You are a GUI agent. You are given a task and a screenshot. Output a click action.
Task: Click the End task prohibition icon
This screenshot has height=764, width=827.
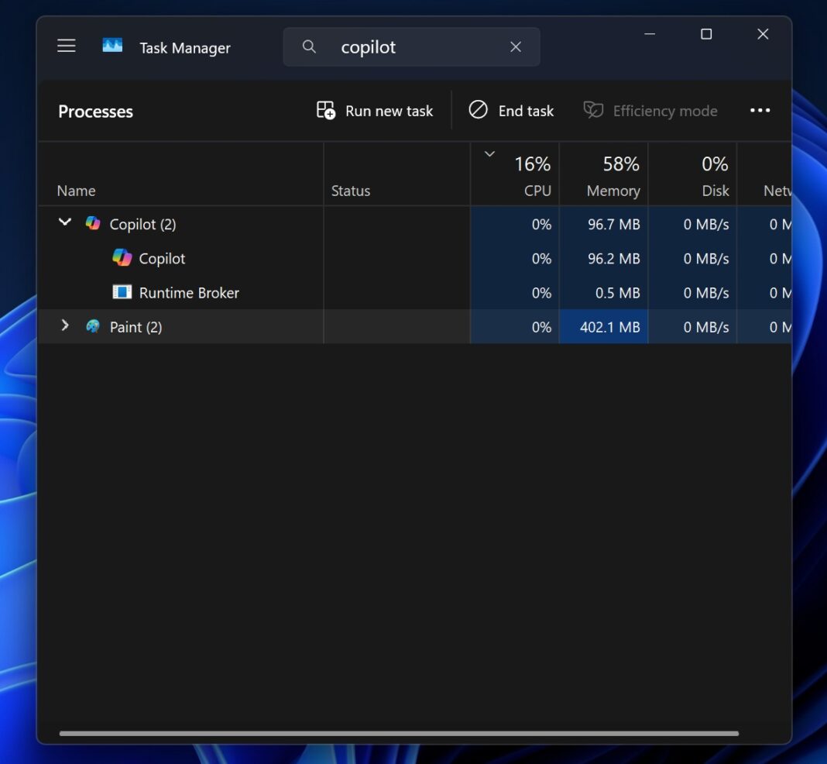pos(479,110)
